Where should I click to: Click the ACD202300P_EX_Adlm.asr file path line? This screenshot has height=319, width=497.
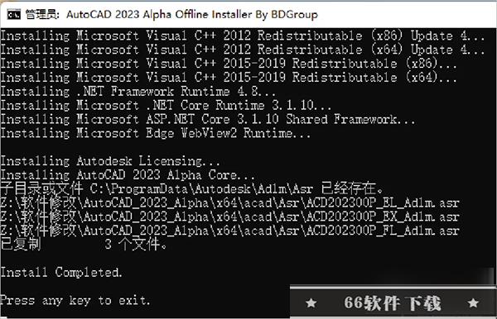click(x=229, y=217)
